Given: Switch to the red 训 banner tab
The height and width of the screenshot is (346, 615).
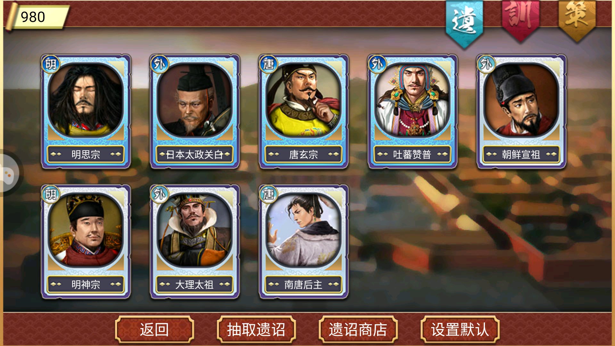Looking at the screenshot, I should pyautogui.click(x=521, y=20).
